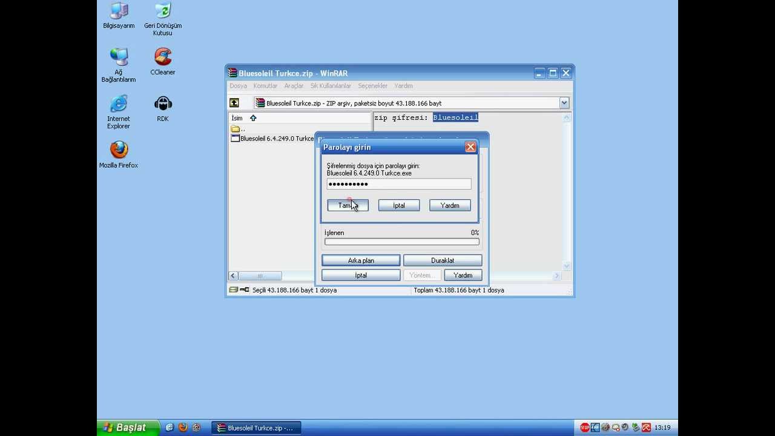The width and height of the screenshot is (775, 436).
Task: Click the system clock showing 13:19
Action: coord(662,428)
